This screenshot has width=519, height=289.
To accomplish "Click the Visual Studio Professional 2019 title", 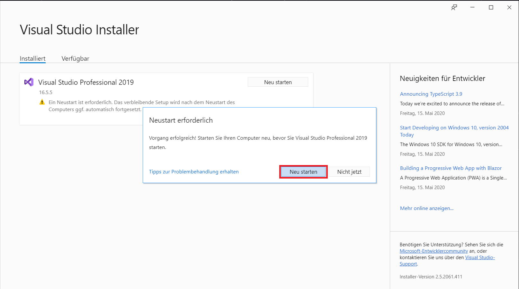I will 86,82.
